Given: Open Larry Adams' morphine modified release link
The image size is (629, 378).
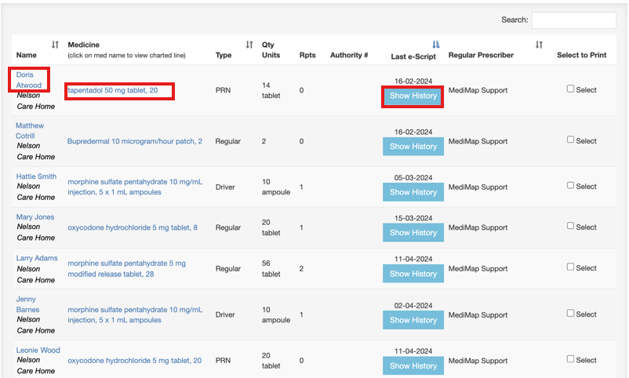Looking at the screenshot, I should point(126,269).
